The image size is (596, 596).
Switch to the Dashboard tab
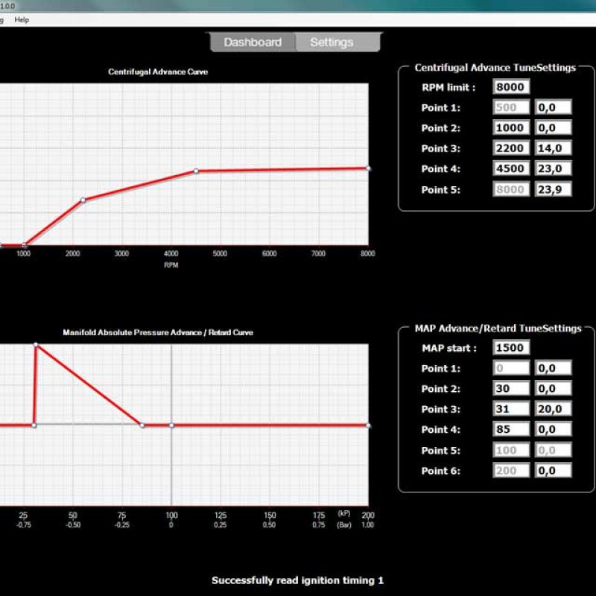[x=253, y=42]
